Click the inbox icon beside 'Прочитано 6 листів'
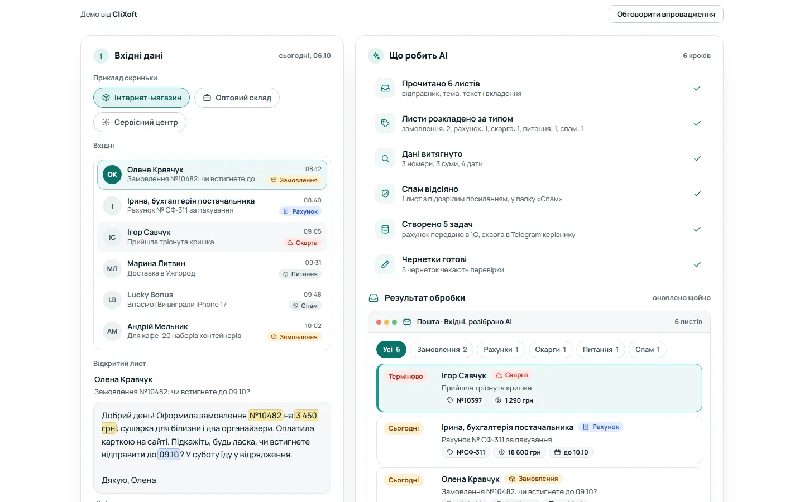The height and width of the screenshot is (502, 804). [x=385, y=88]
